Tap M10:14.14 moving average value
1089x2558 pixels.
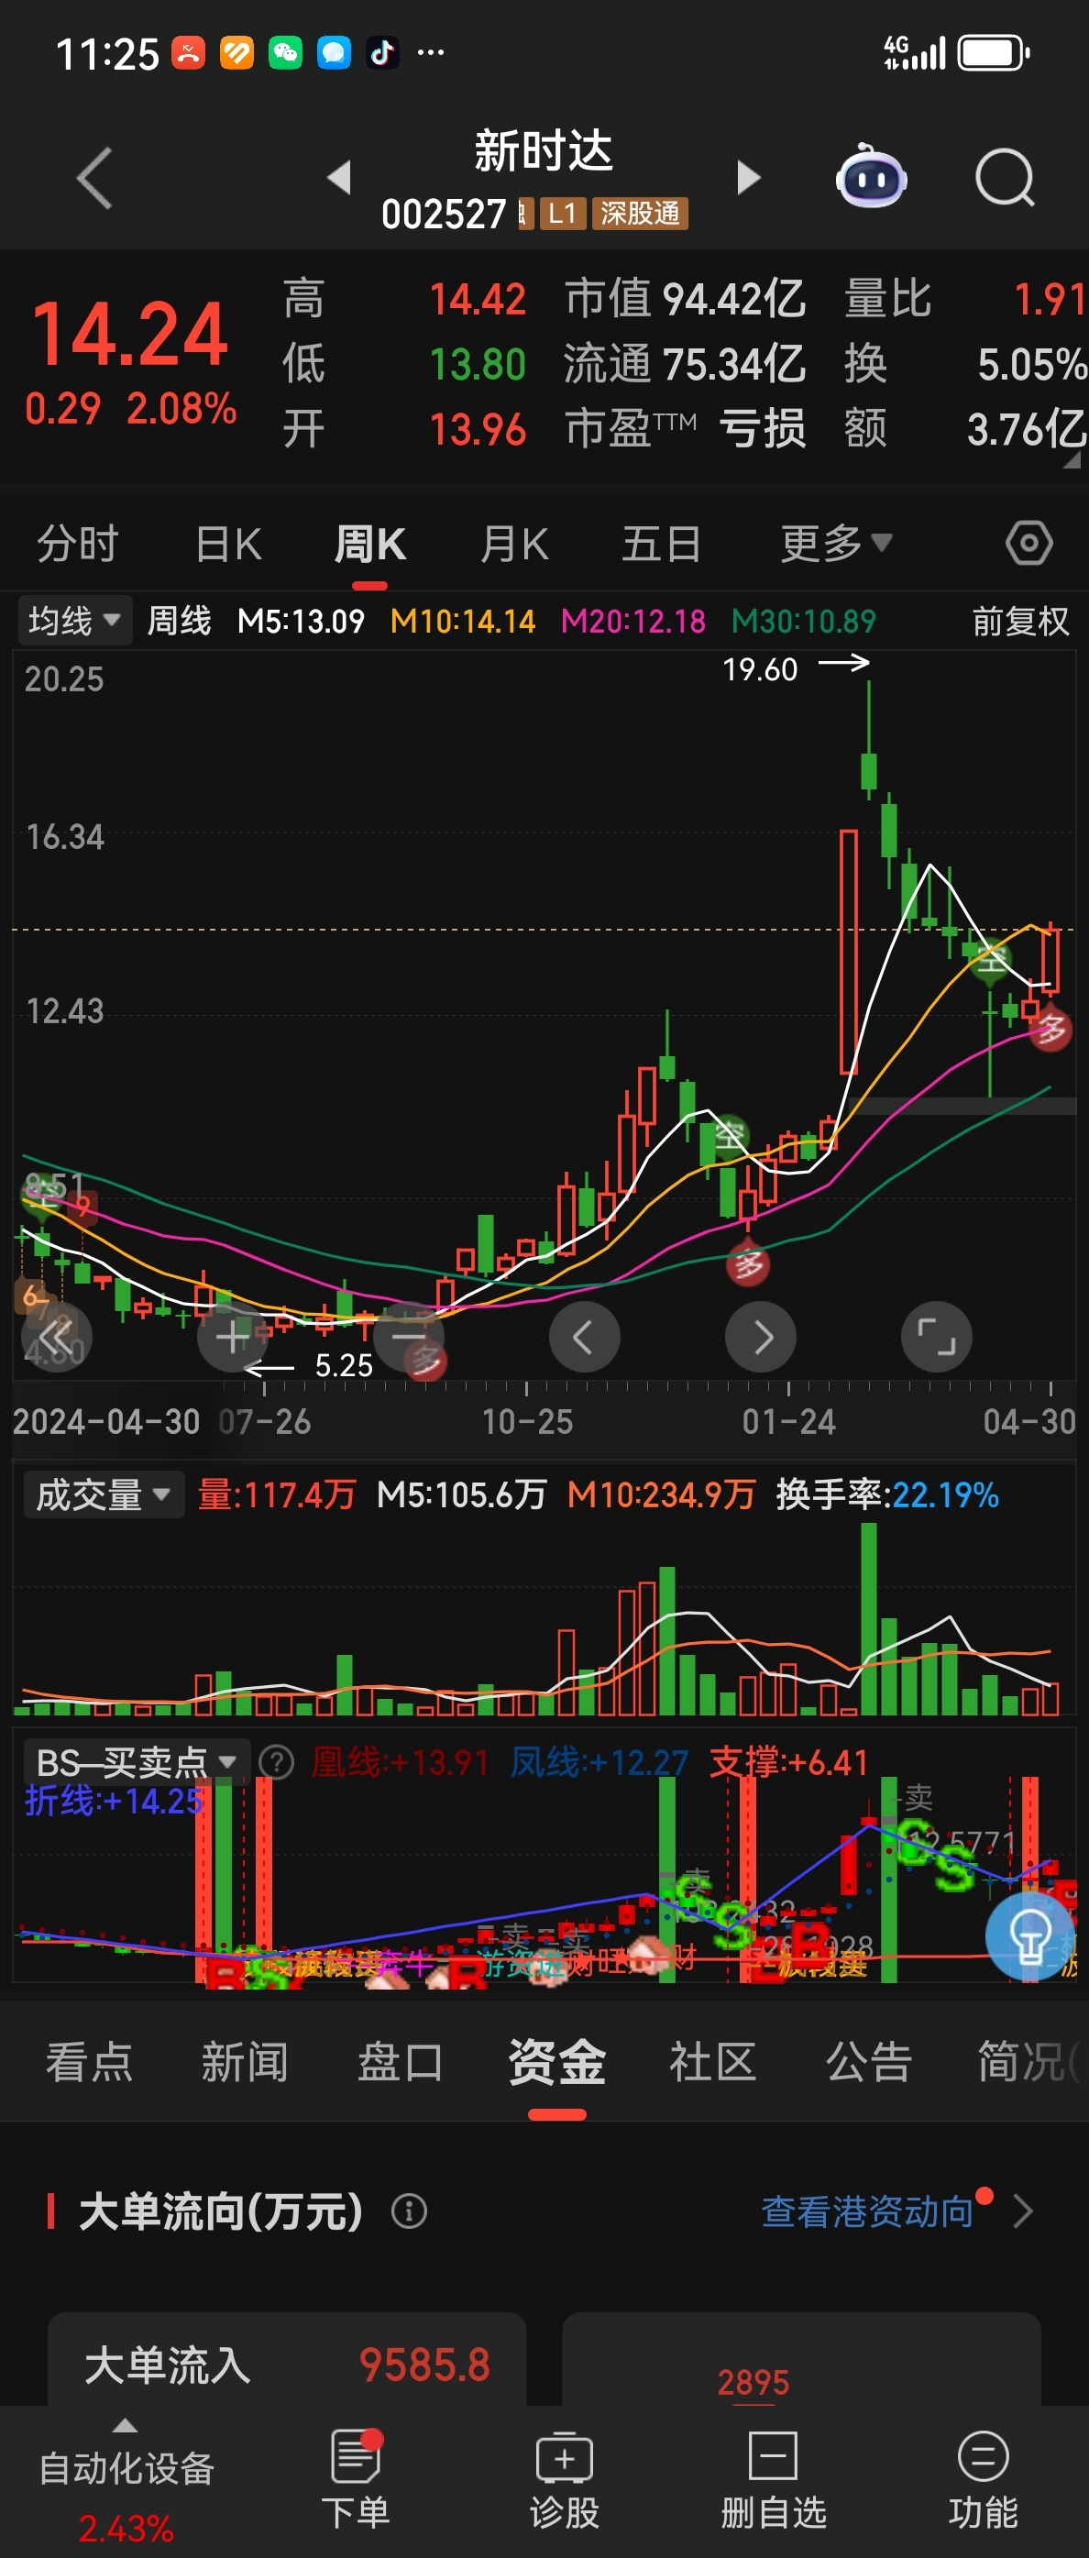click(463, 622)
